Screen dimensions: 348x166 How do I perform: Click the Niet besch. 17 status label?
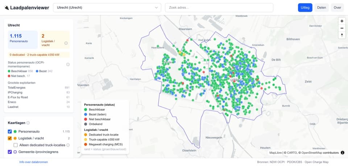pyautogui.click(x=19, y=76)
